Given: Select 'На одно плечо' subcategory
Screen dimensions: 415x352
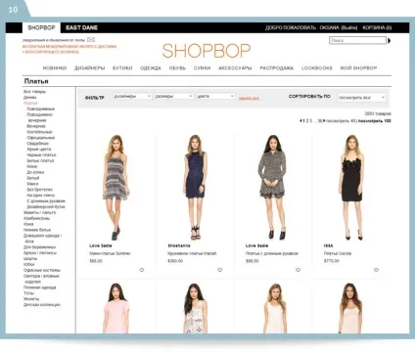Looking at the screenshot, I should point(40,196).
